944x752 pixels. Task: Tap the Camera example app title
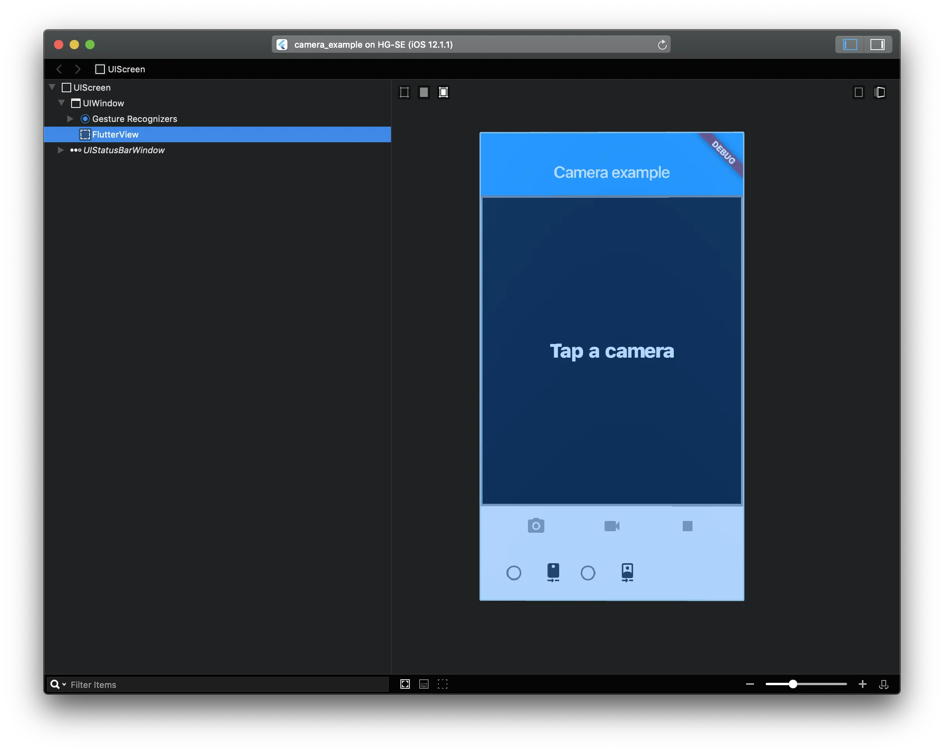click(x=611, y=172)
